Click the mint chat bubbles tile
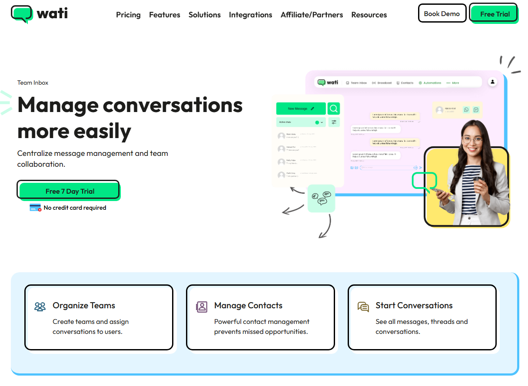This screenshot has height=386, width=528. [x=321, y=198]
